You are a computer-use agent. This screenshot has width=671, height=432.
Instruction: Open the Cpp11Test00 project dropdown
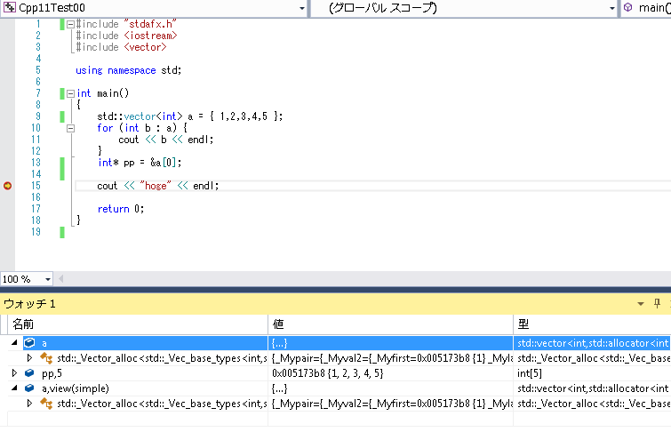point(301,8)
